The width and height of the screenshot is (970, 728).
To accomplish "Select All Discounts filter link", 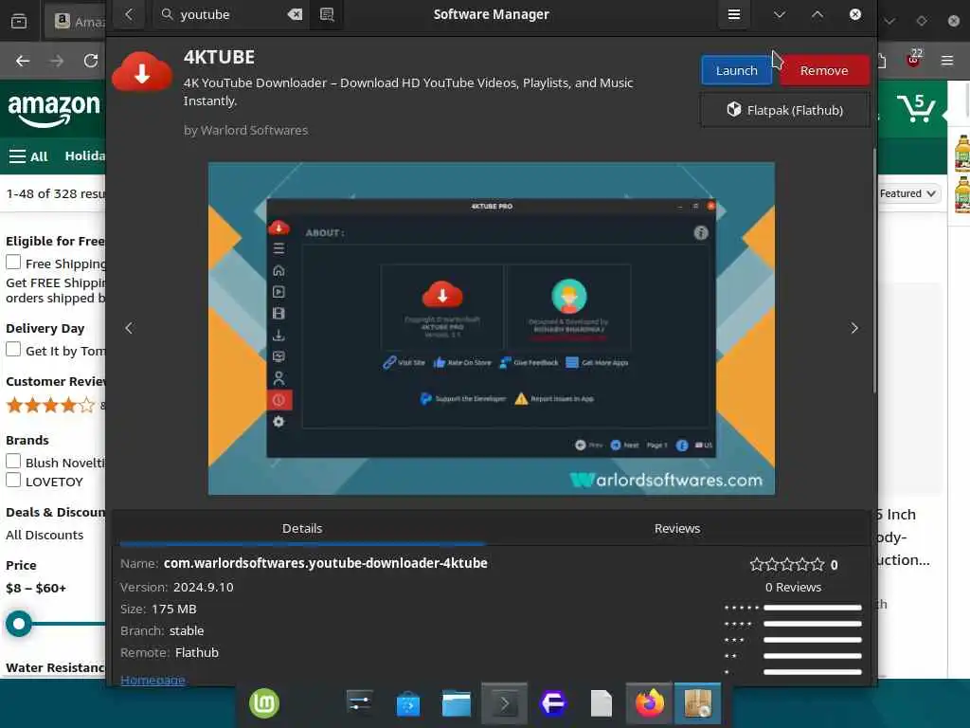I will tap(45, 535).
